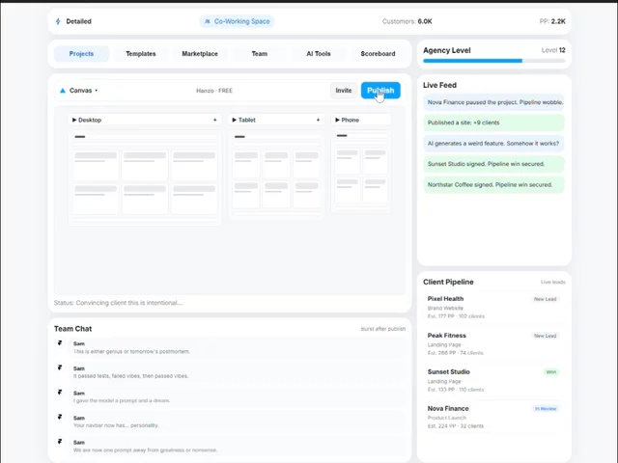Select the Team tab
618x463 pixels.
pyautogui.click(x=260, y=54)
